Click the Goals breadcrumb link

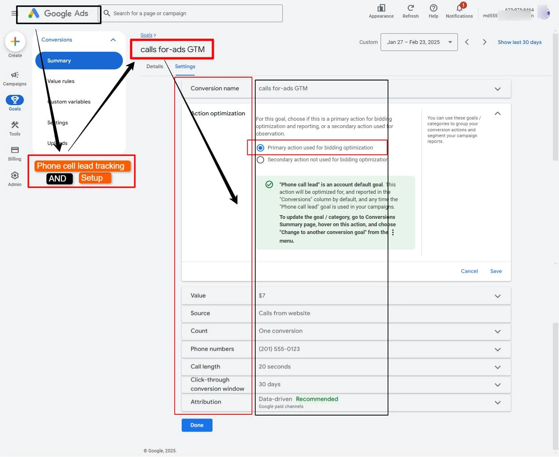pyautogui.click(x=146, y=35)
